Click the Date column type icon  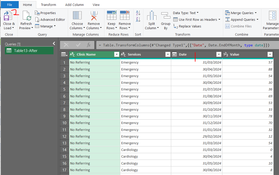(x=174, y=55)
